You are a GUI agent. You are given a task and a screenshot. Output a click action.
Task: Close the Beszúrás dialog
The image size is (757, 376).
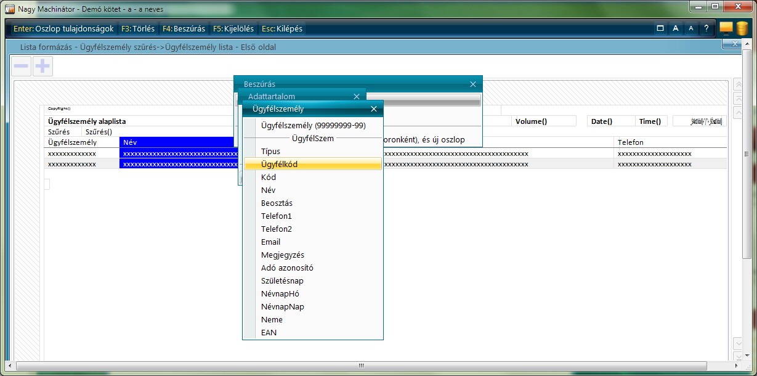(473, 84)
